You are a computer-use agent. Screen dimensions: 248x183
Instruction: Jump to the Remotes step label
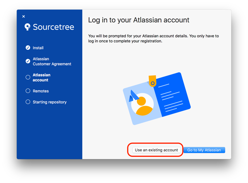41,91
